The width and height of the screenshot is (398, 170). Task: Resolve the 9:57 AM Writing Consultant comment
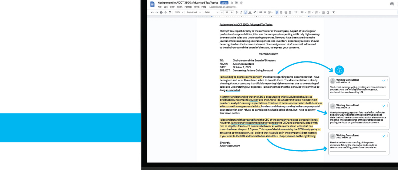(384, 80)
